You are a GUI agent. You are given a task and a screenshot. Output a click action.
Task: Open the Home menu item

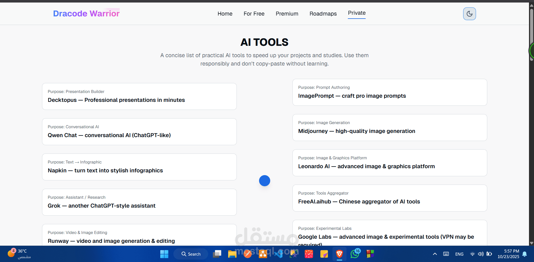pyautogui.click(x=225, y=14)
